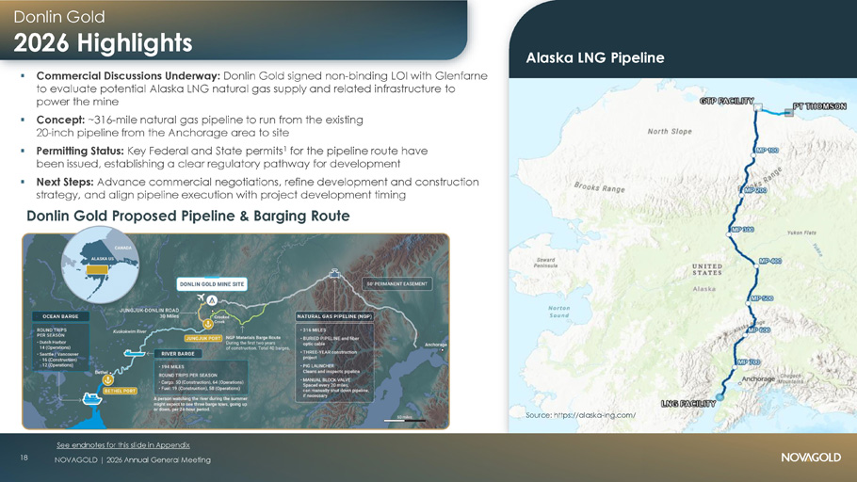
Task: Click the "PIG LAUNCHER" entry
Action: point(331,368)
